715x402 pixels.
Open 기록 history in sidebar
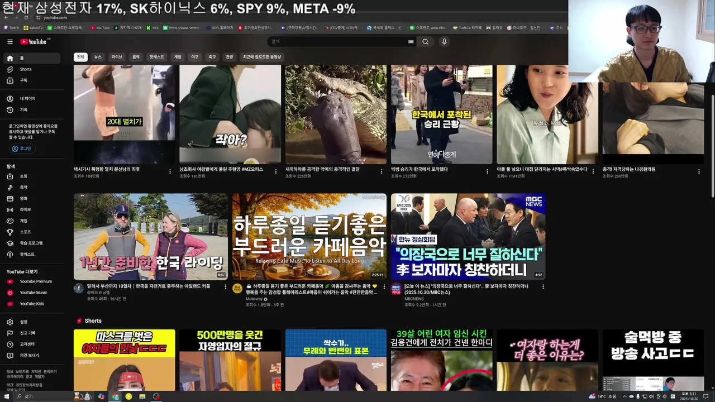pos(33,109)
